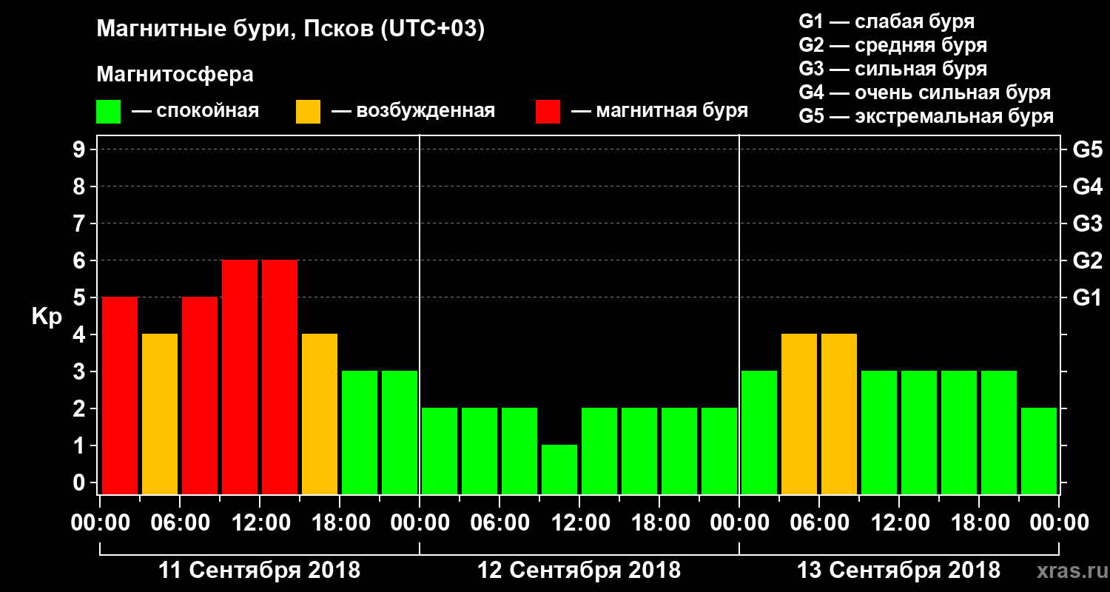Click the '— магнитная буря' legend label
This screenshot has height=592, width=1110.
[660, 111]
